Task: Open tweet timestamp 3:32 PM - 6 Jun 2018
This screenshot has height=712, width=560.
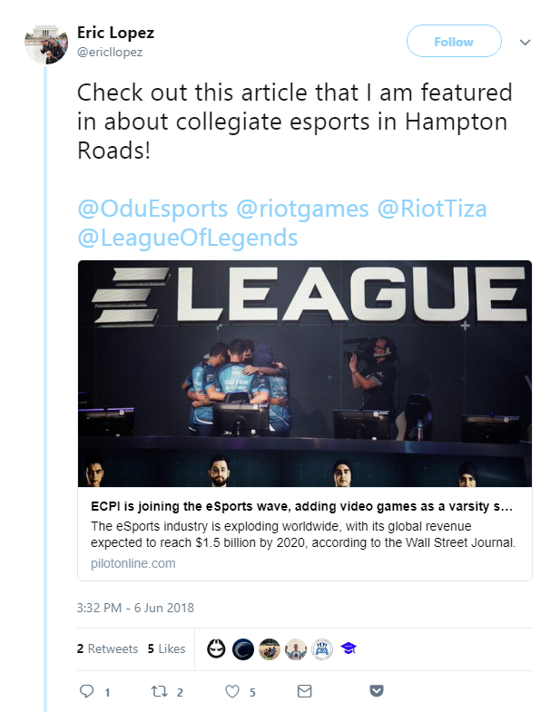Action: 135,608
